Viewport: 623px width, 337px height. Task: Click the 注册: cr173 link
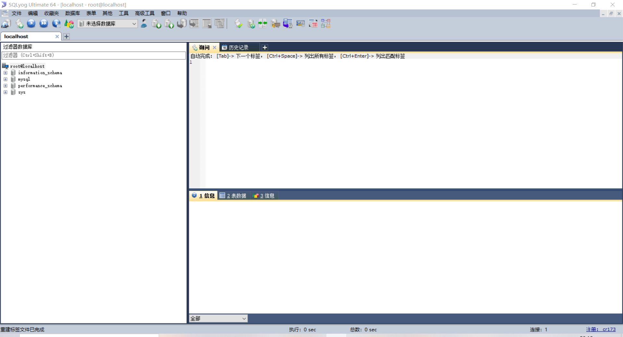pyautogui.click(x=601, y=330)
